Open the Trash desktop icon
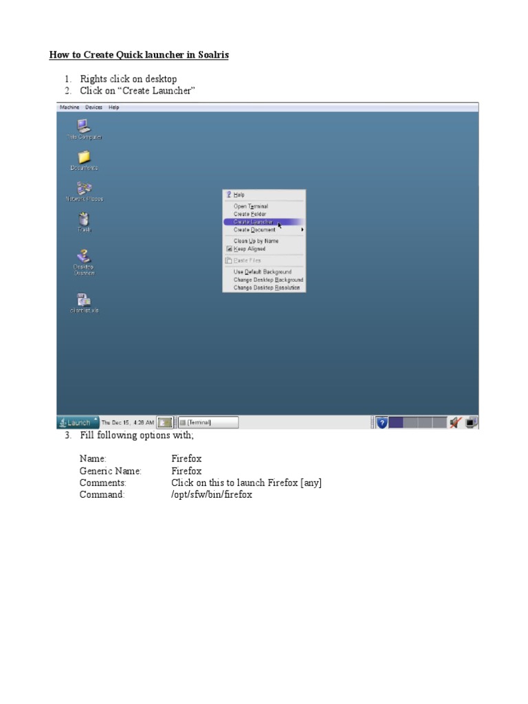The height and width of the screenshot is (704, 528). pyautogui.click(x=84, y=222)
